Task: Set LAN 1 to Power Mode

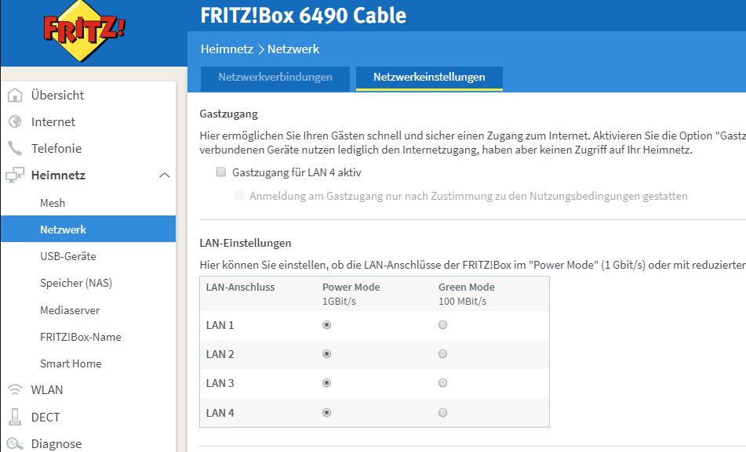Action: pyautogui.click(x=326, y=325)
